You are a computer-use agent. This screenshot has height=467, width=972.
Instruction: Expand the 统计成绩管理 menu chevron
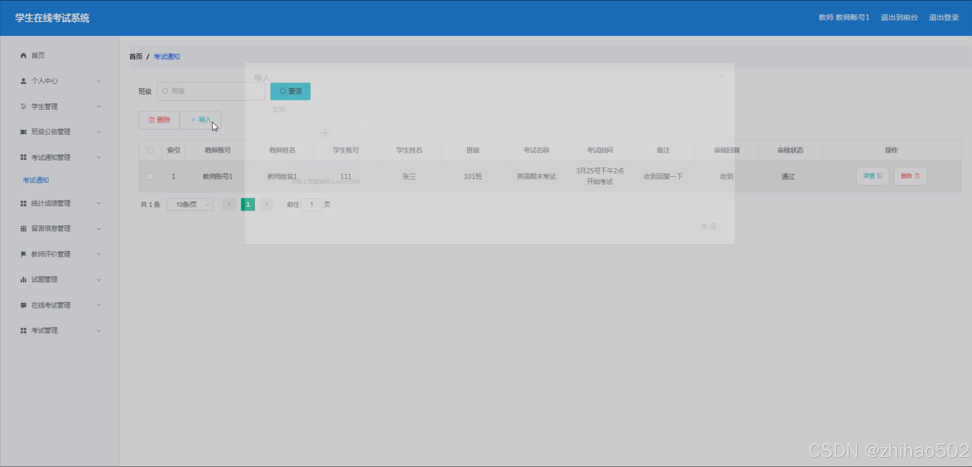pos(99,203)
